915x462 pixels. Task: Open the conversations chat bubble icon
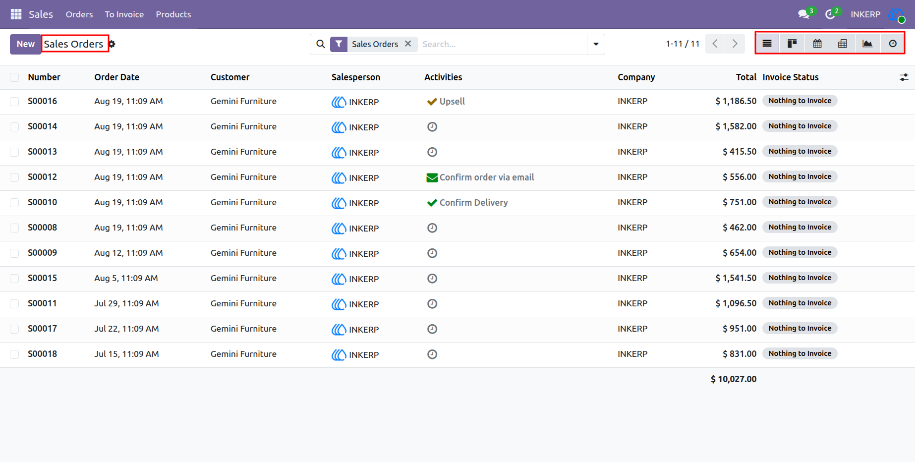coord(804,14)
